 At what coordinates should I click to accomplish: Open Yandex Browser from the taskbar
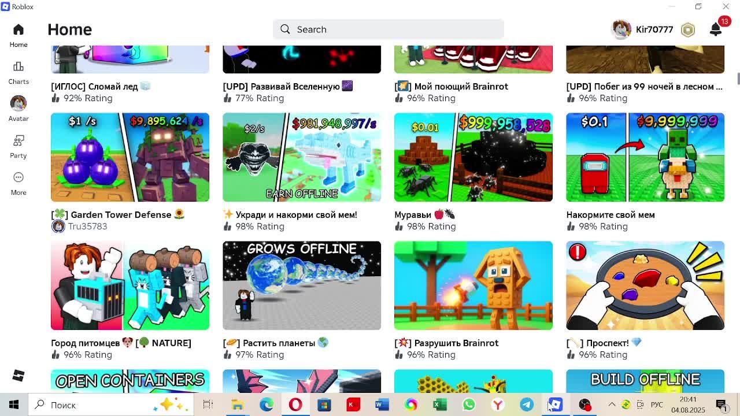coord(497,404)
